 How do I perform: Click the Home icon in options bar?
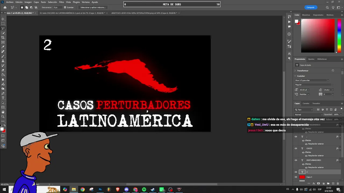click(5, 8)
